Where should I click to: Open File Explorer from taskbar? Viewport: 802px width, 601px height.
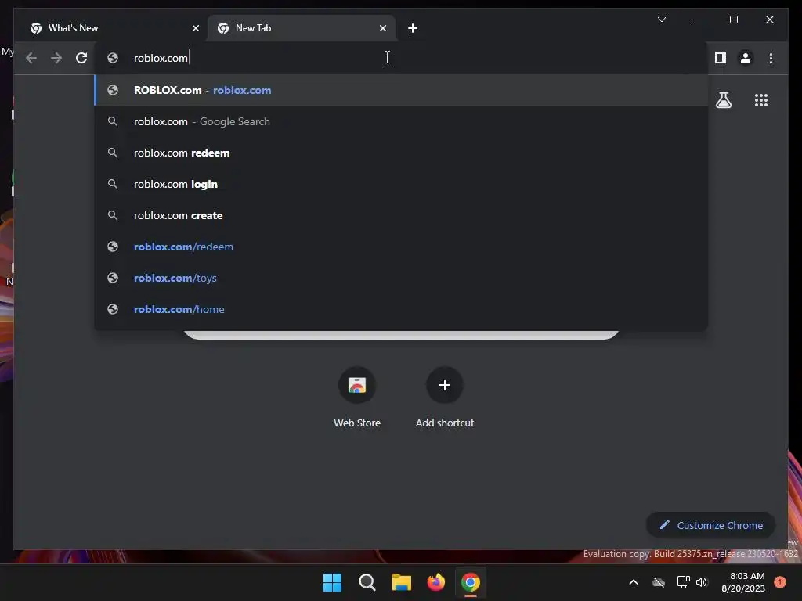[402, 582]
